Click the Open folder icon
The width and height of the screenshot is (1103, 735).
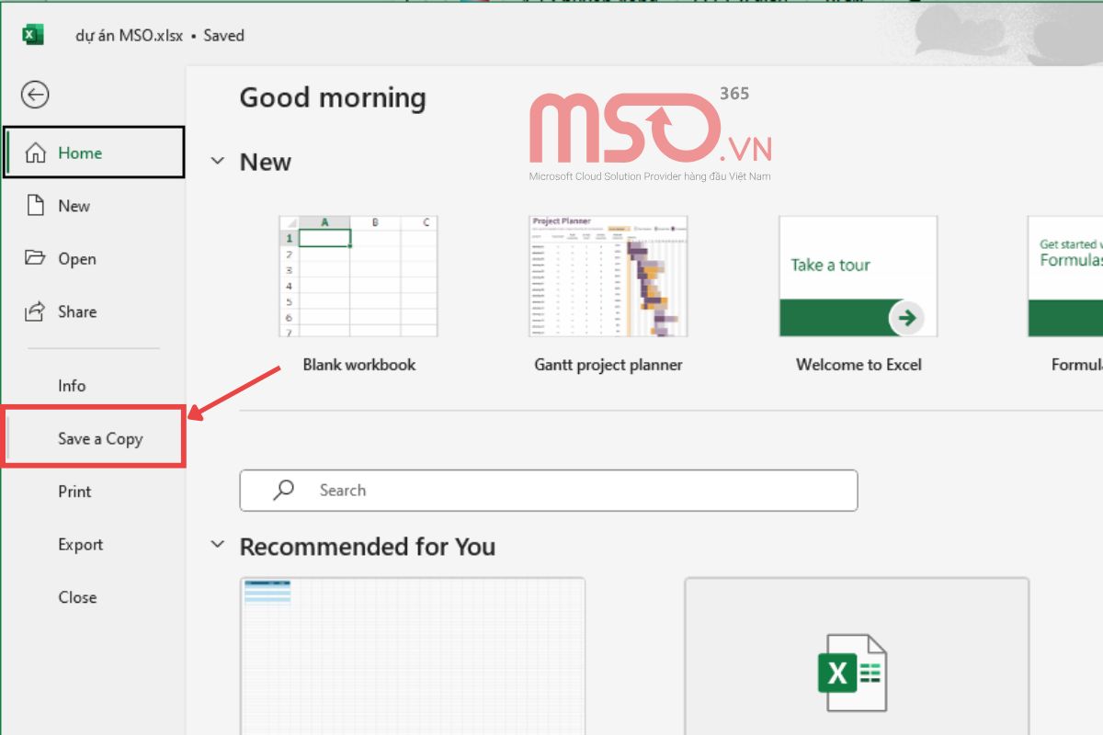pyautogui.click(x=35, y=258)
